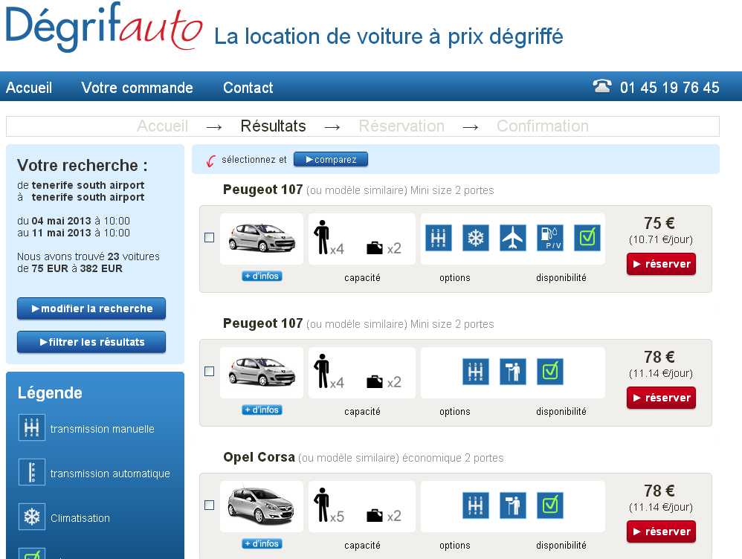This screenshot has height=559, width=742.
Task: Click the air conditioning snowflake icon on first Peugeot 107
Action: tap(476, 238)
